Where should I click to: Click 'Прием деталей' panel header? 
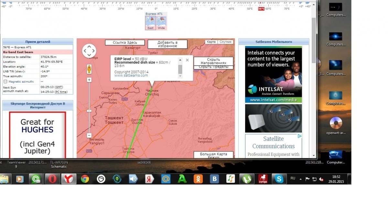(x=38, y=42)
